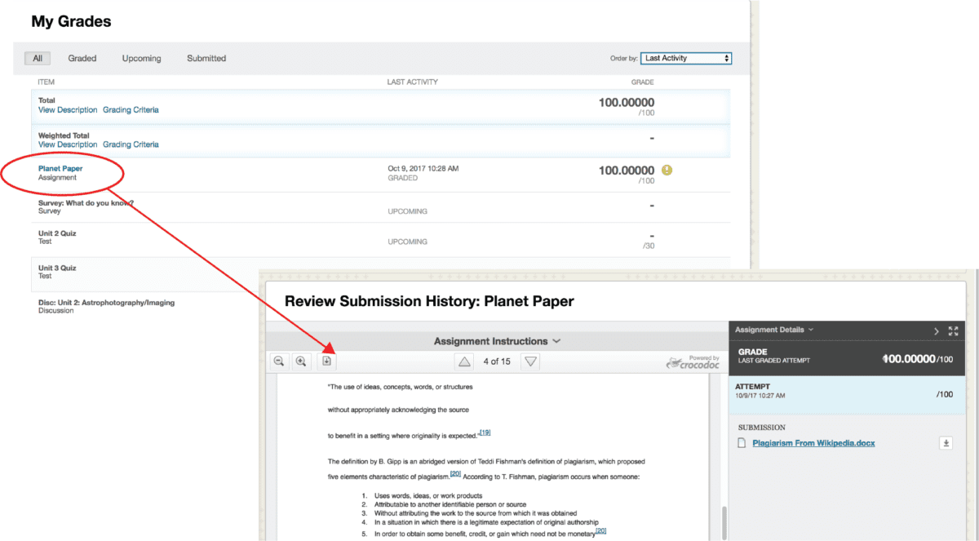The width and height of the screenshot is (979, 541).
Task: Go to previous page with up triangle
Action: tap(463, 361)
